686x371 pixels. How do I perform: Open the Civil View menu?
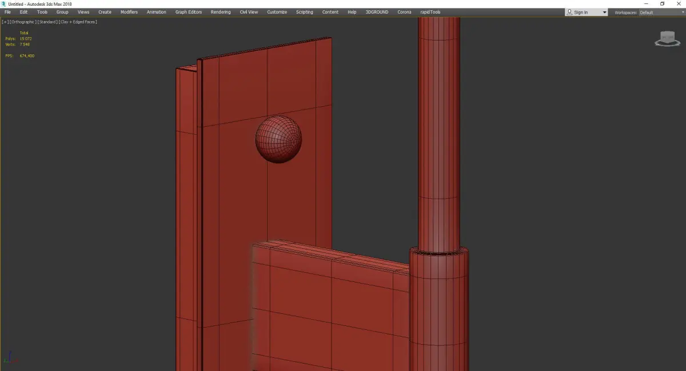(249, 12)
